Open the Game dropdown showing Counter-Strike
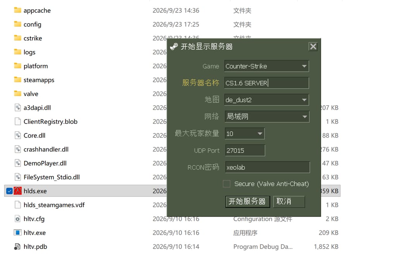The image size is (397, 254). [266, 66]
